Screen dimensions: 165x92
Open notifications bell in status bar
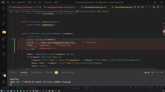162,88
